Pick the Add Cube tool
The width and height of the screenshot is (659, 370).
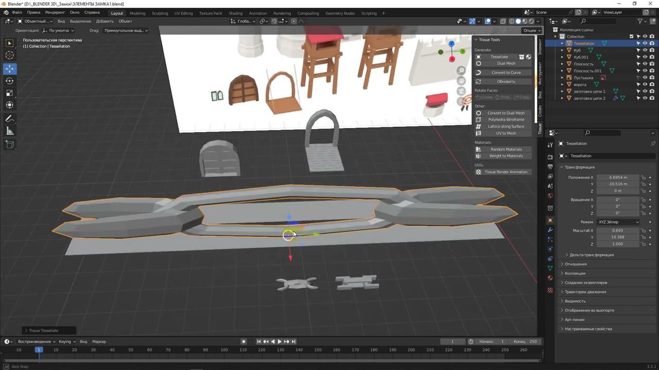(10, 145)
